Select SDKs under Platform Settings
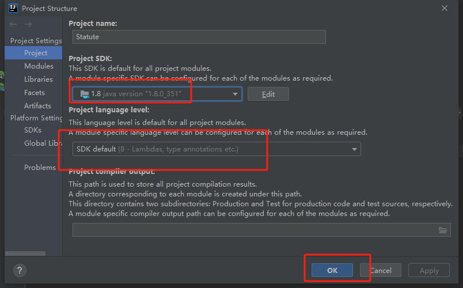Image resolution: width=463 pixels, height=288 pixels. [33, 130]
